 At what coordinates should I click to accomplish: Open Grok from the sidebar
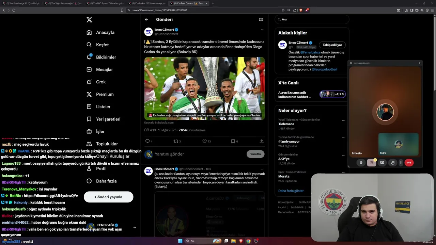[x=96, y=82]
